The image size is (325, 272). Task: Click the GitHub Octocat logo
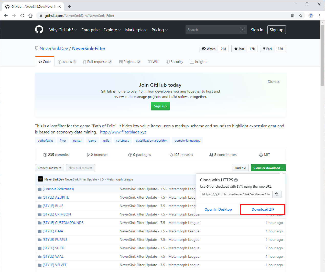tap(39, 30)
